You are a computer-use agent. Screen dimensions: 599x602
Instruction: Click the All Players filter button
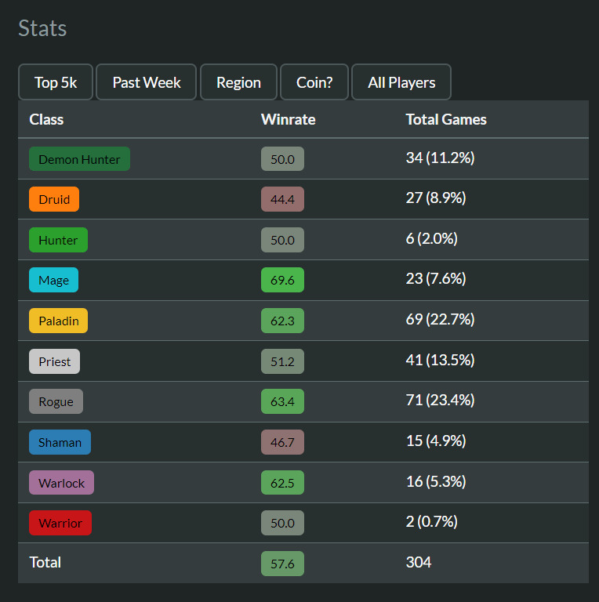(x=401, y=82)
